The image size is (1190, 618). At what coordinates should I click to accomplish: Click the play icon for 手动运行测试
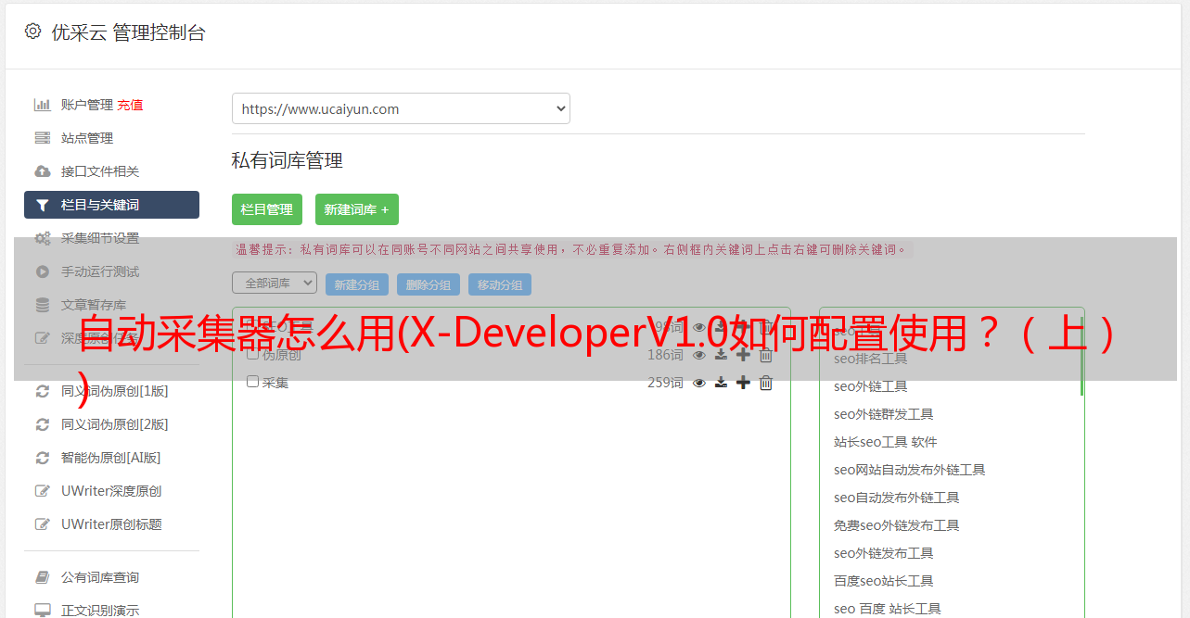[42, 271]
